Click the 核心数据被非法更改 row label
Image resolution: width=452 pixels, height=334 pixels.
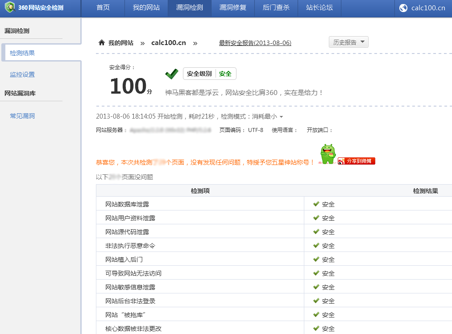133,329
